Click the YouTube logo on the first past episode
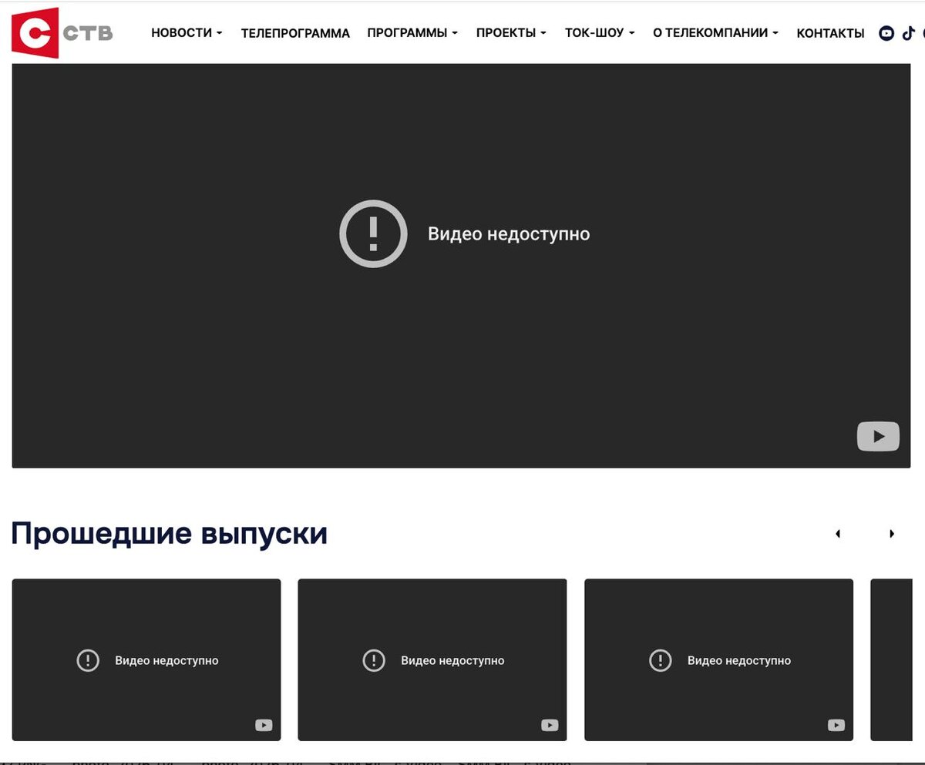The width and height of the screenshot is (925, 765). [x=264, y=725]
